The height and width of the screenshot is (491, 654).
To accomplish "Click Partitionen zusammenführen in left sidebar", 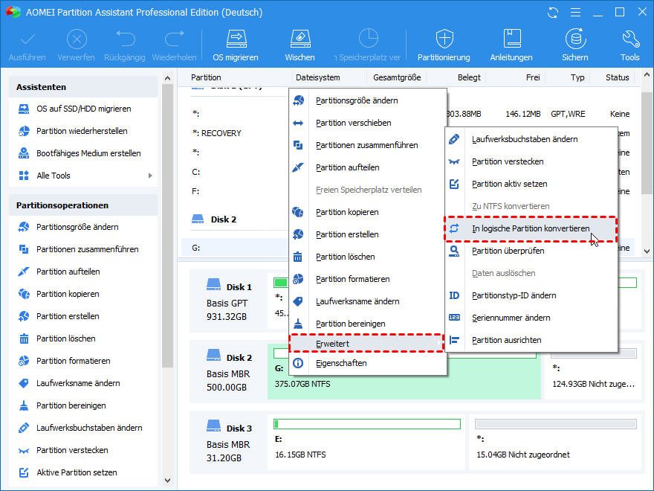I will coord(87,249).
